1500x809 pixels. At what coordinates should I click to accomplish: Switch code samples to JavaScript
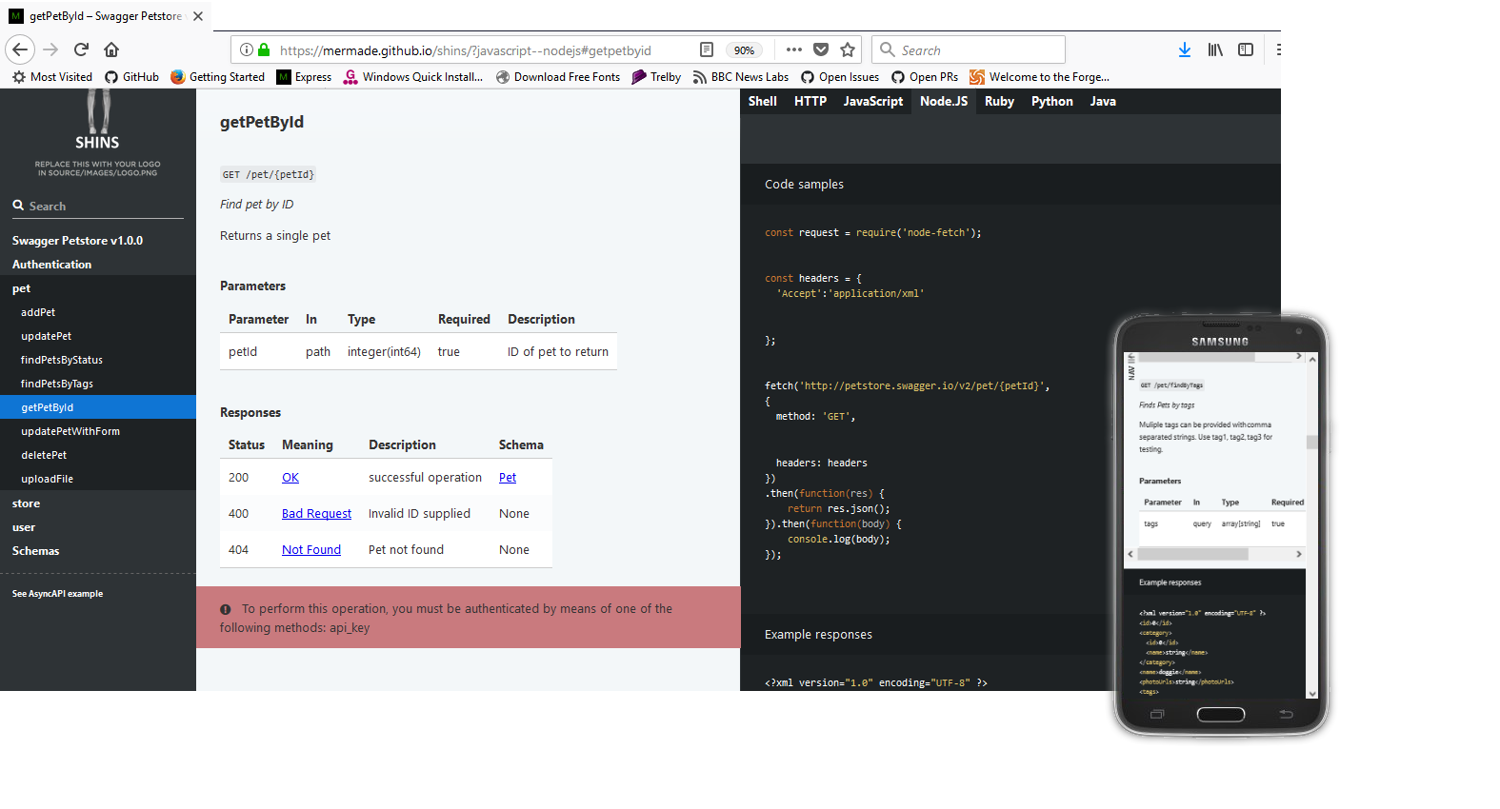pyautogui.click(x=873, y=101)
